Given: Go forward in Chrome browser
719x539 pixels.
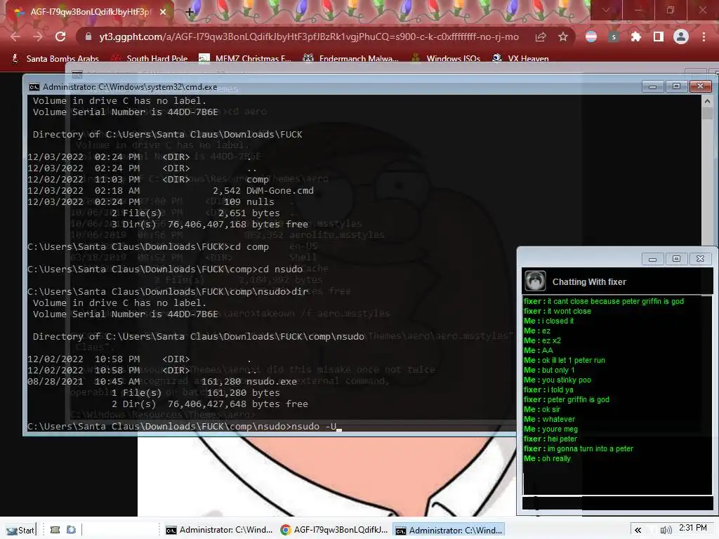Looking at the screenshot, I should pyautogui.click(x=38, y=36).
